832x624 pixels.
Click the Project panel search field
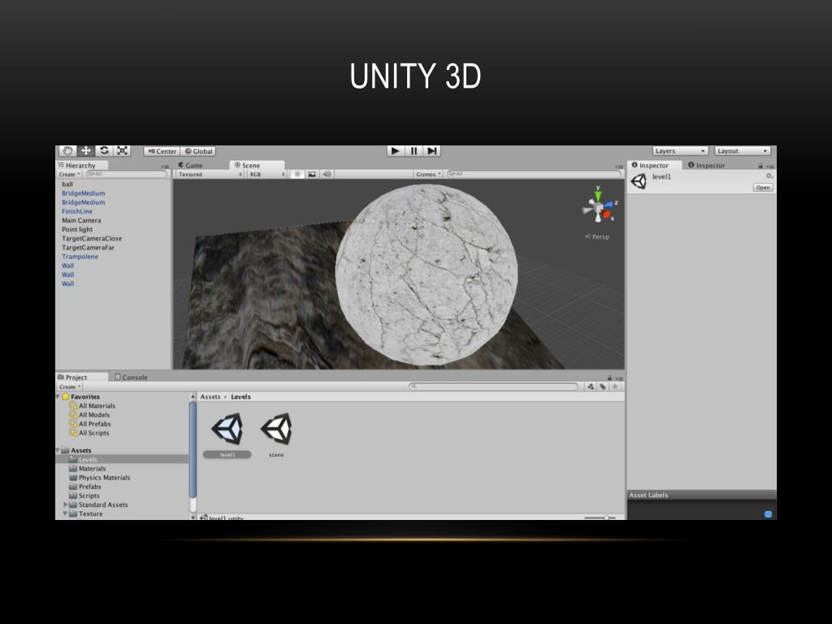tap(493, 387)
